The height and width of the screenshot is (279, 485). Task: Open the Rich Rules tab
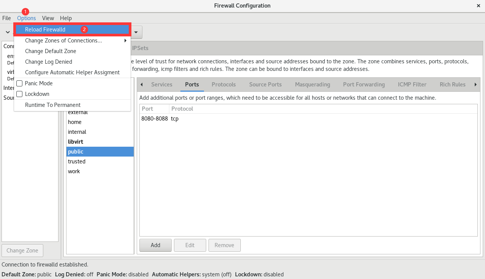pyautogui.click(x=452, y=85)
